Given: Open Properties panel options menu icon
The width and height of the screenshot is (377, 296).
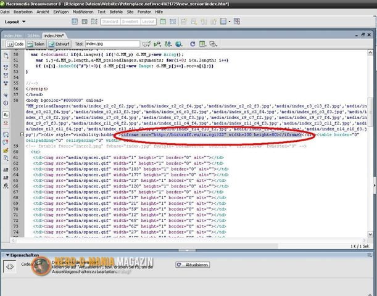Looking at the screenshot, I should pos(370,255).
